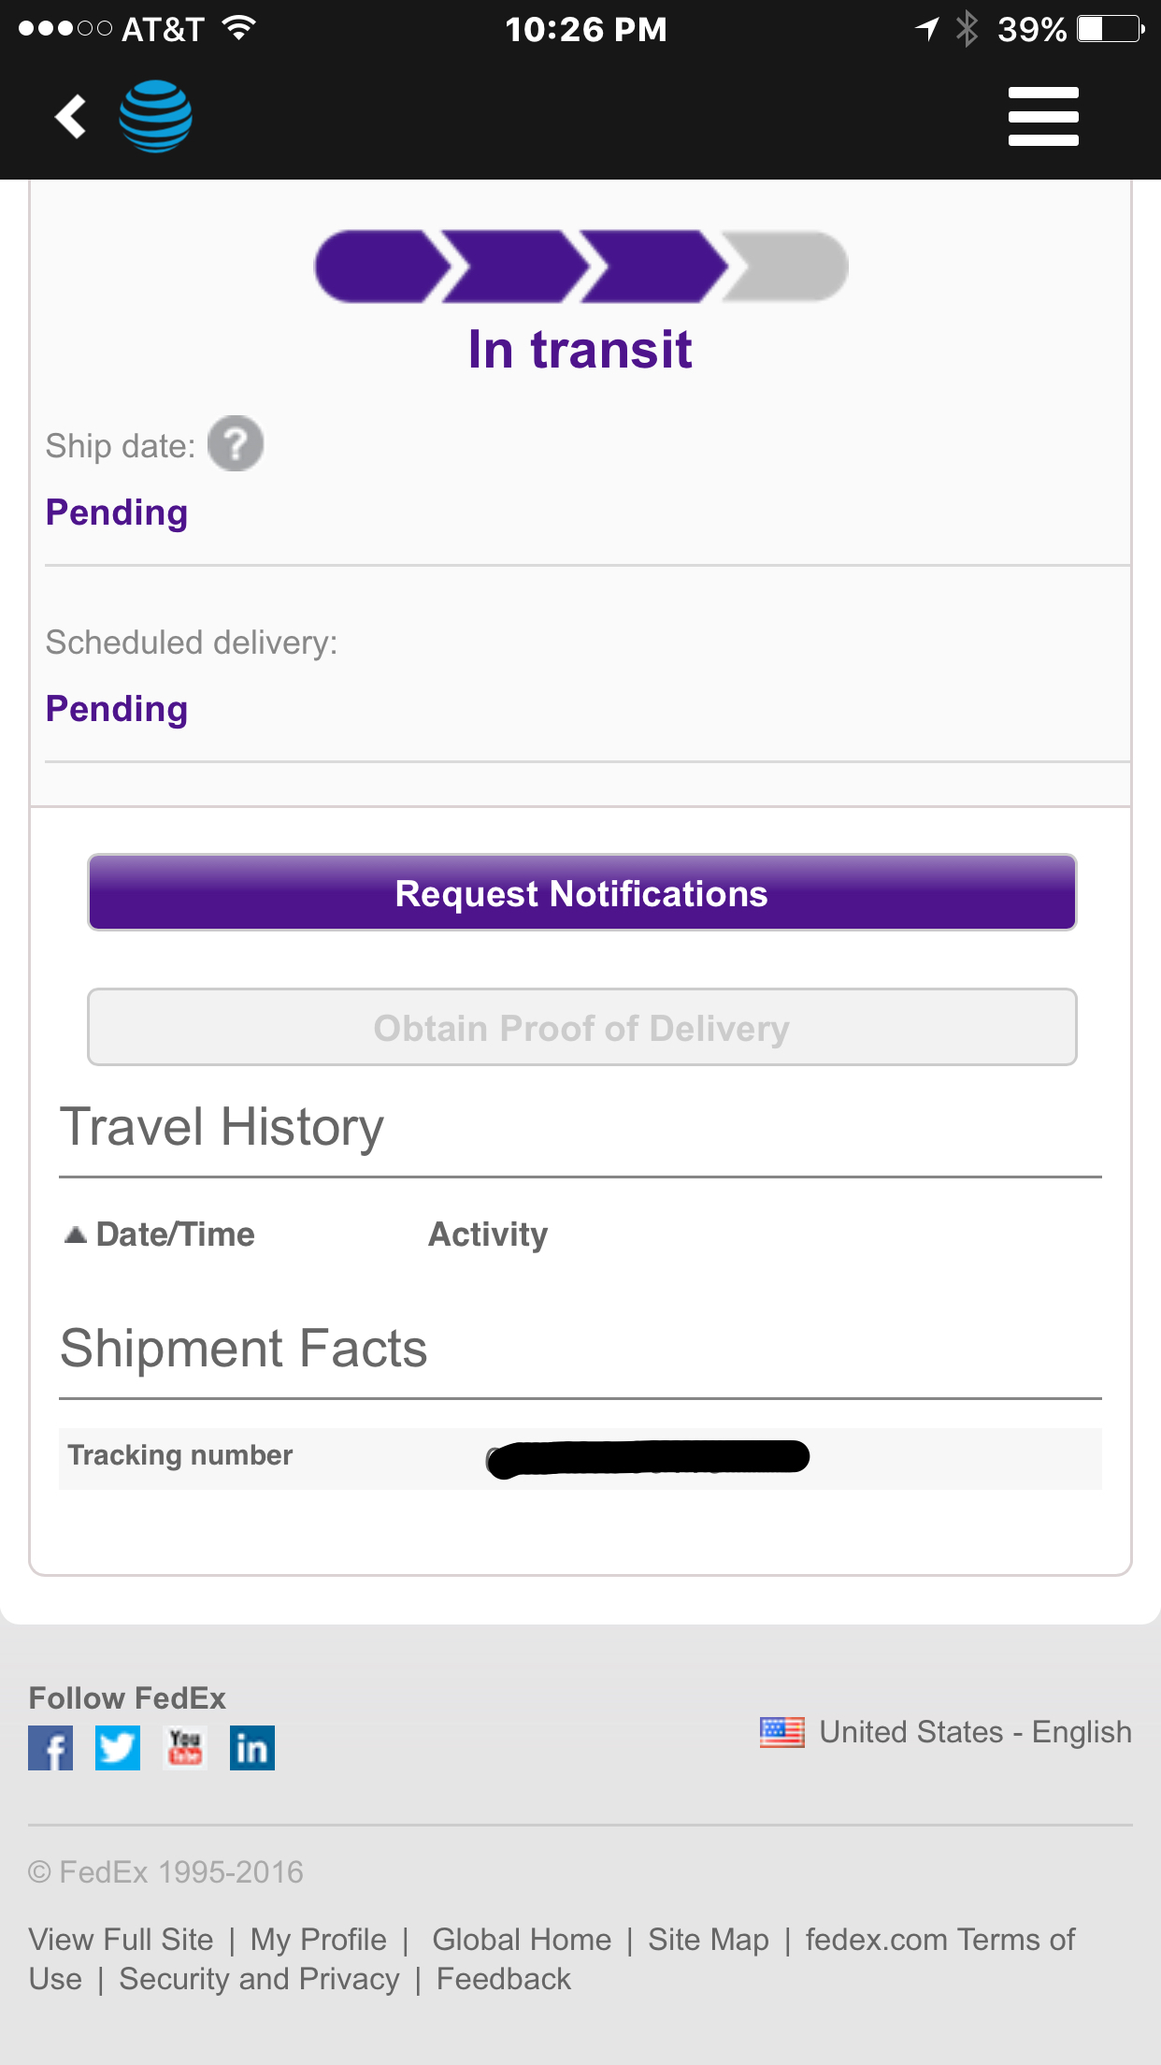
Task: Tap the United States flag icon
Action: (781, 1732)
